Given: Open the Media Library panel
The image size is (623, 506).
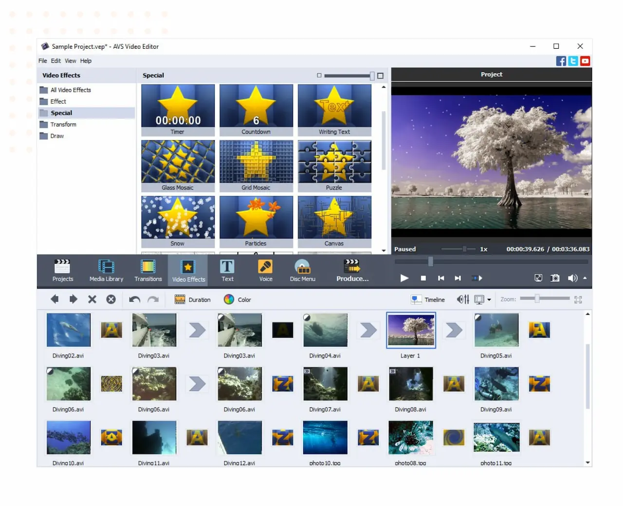Looking at the screenshot, I should [x=106, y=271].
